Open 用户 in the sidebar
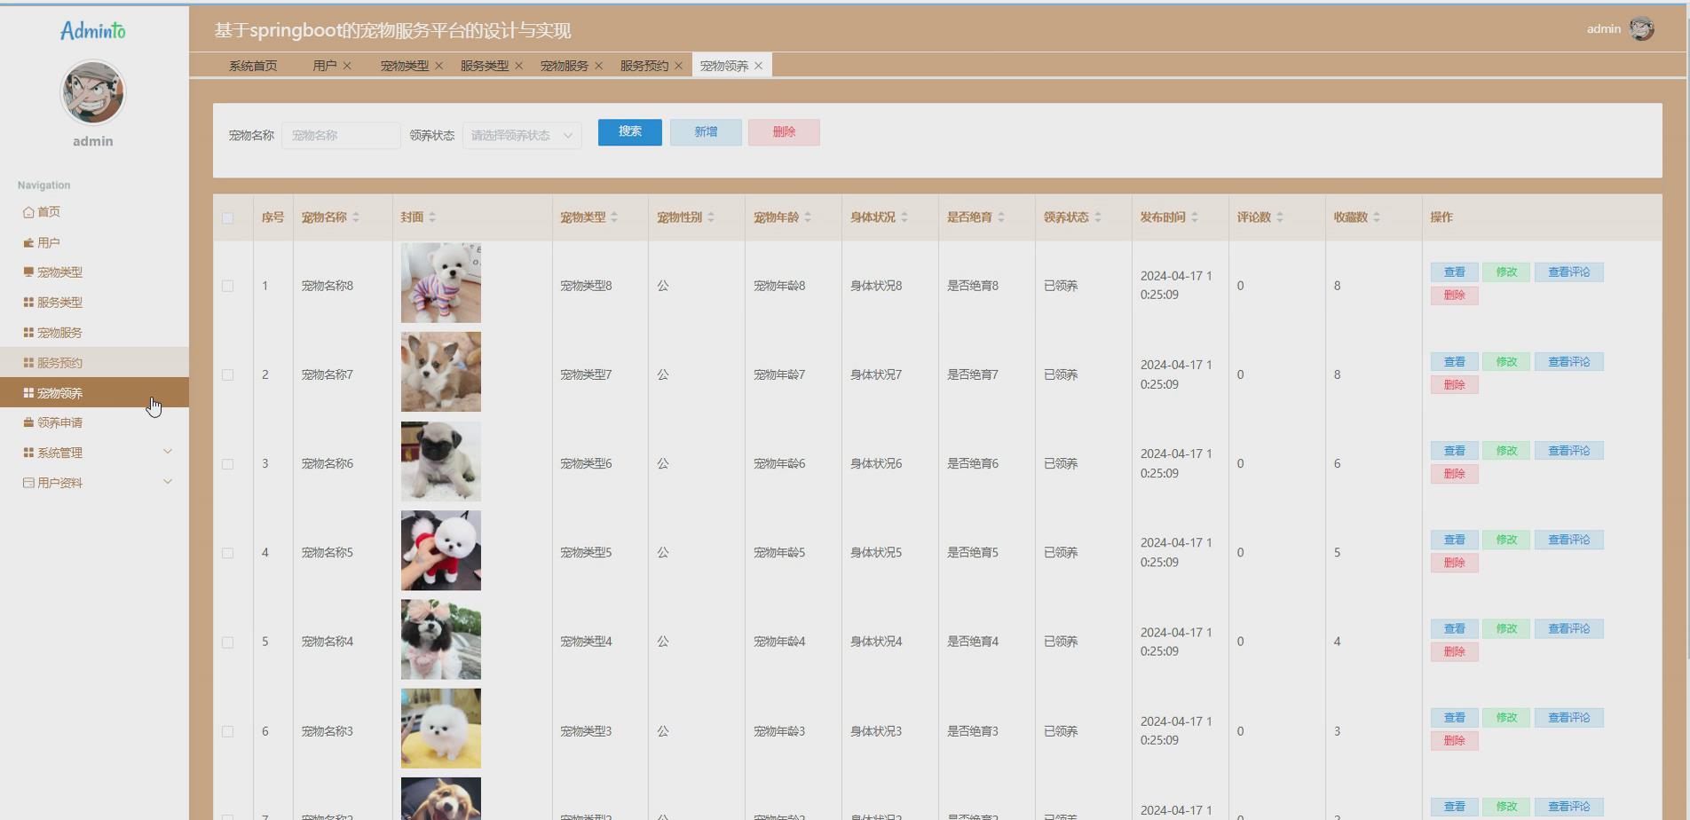This screenshot has height=820, width=1690. [x=94, y=242]
